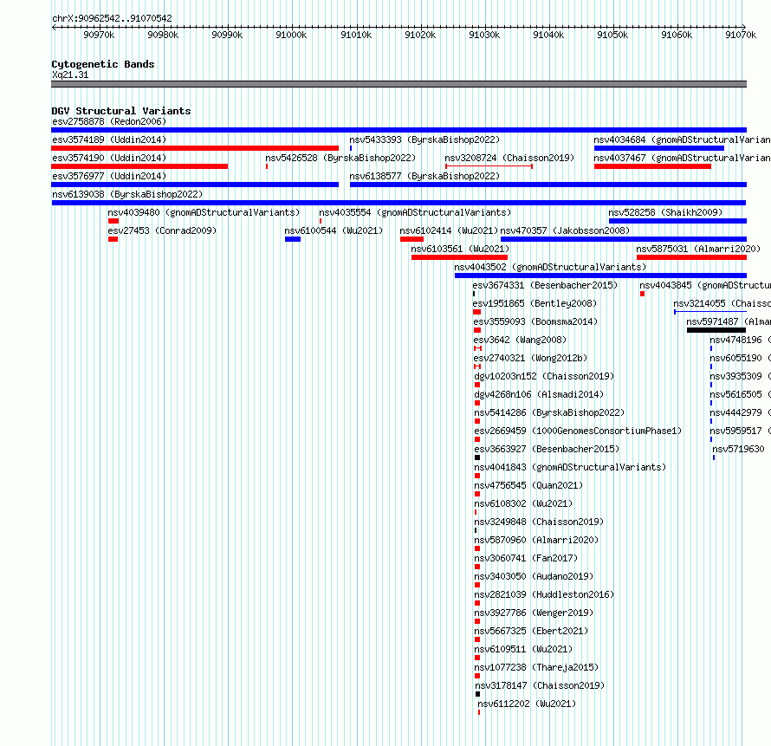771x746 pixels.
Task: Select the nsv3214055 Chaisson thin blue feature
Action: [x=710, y=312]
